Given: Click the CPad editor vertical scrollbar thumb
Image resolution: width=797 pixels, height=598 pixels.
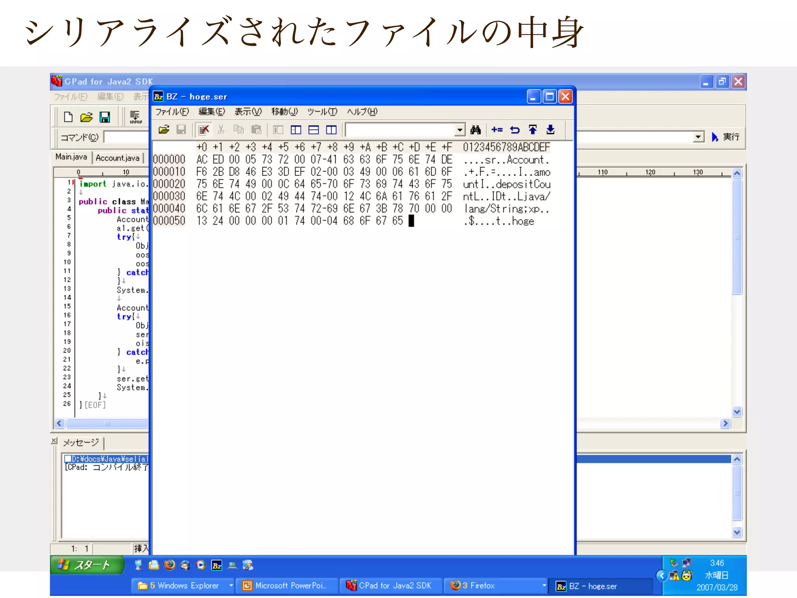Looking at the screenshot, I should 737,237.
